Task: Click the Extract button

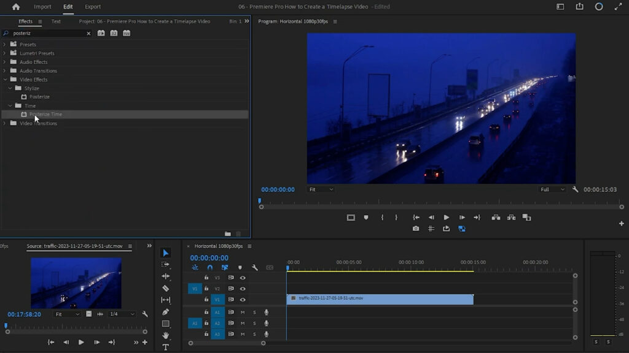Action: click(x=511, y=218)
